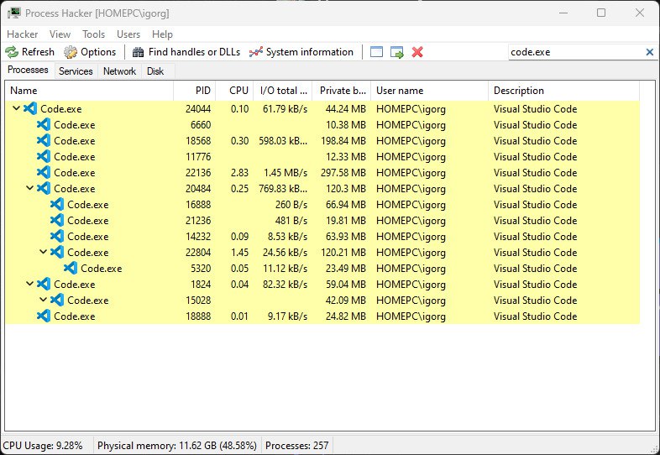
Task: Click VS Code icon of PID 22136 row
Action: 44,173
